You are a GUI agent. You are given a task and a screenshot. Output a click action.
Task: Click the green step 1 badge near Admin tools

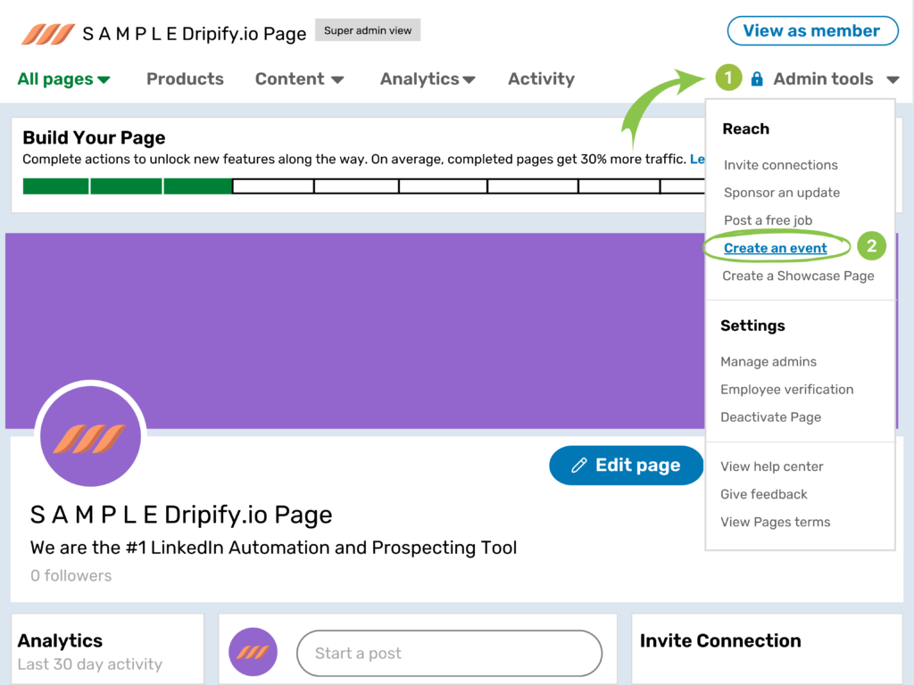click(728, 78)
